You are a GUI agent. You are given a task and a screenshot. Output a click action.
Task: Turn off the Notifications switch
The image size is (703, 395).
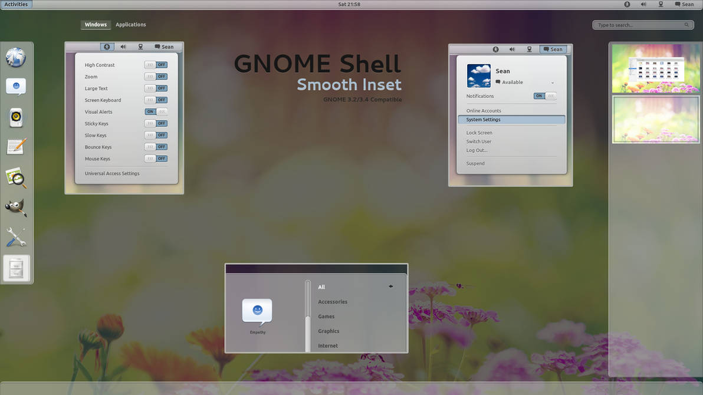(545, 96)
